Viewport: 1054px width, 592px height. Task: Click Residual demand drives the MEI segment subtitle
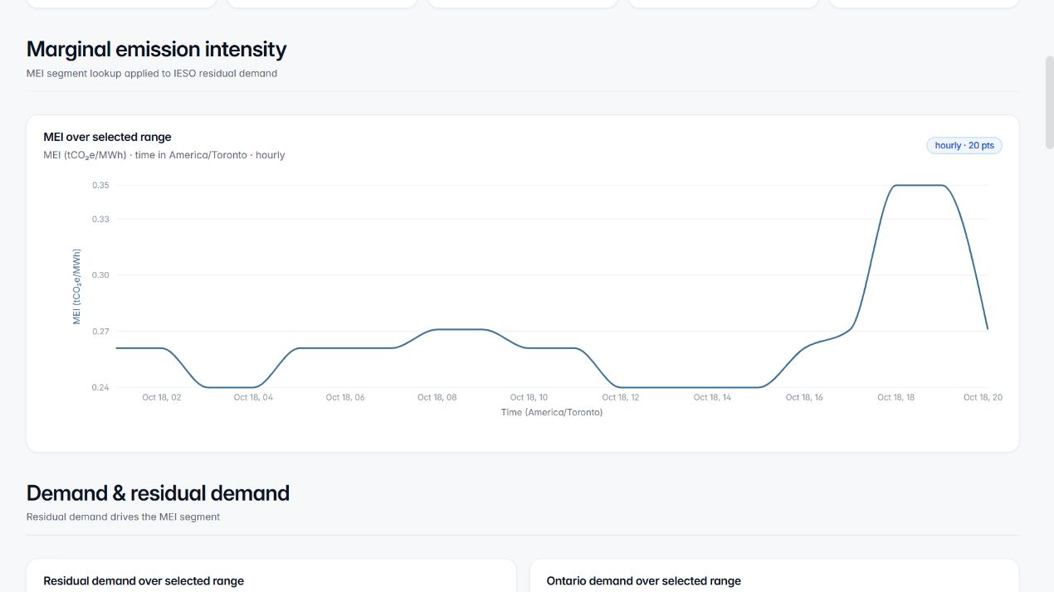pyautogui.click(x=123, y=517)
